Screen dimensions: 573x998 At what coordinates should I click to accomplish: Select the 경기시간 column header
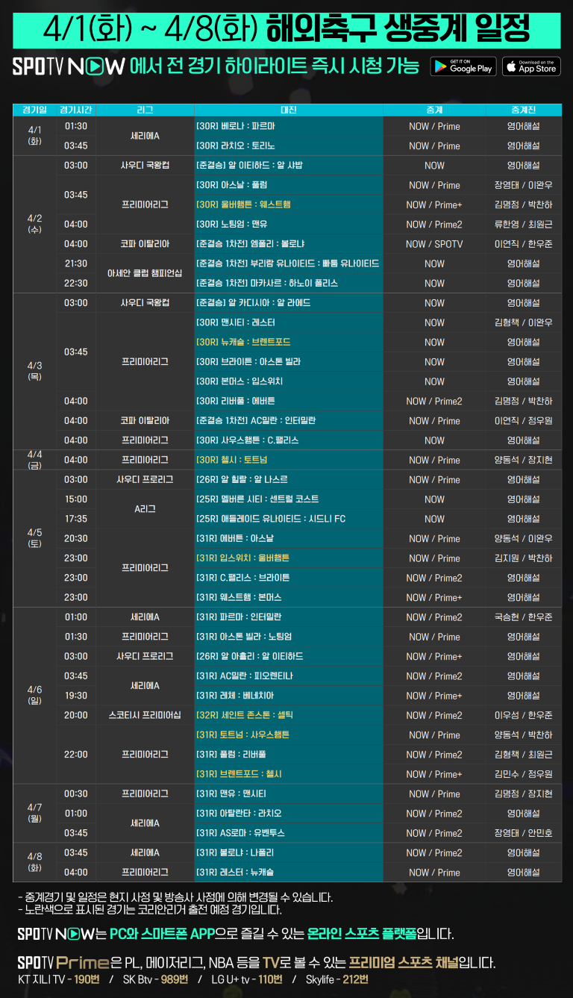click(76, 110)
